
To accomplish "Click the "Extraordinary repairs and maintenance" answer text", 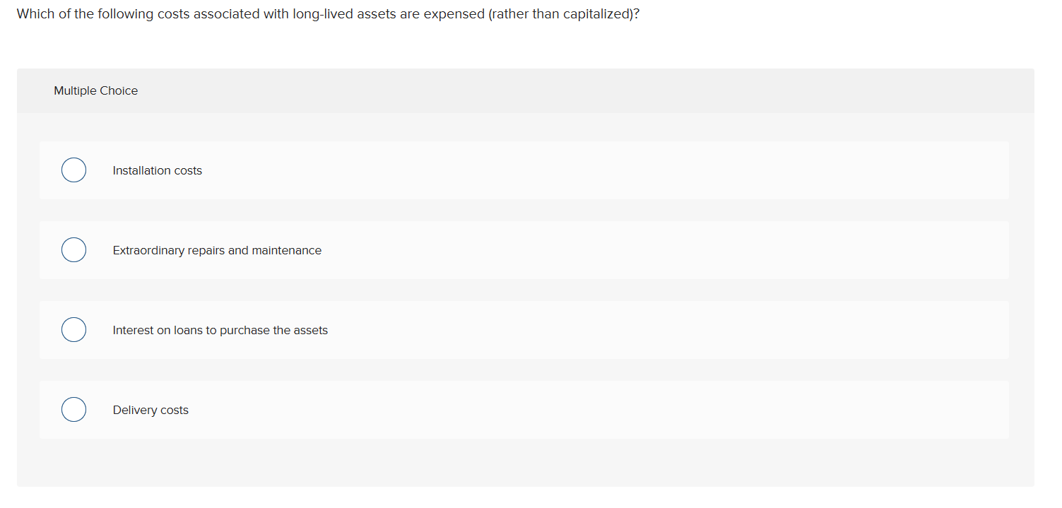I will click(217, 251).
